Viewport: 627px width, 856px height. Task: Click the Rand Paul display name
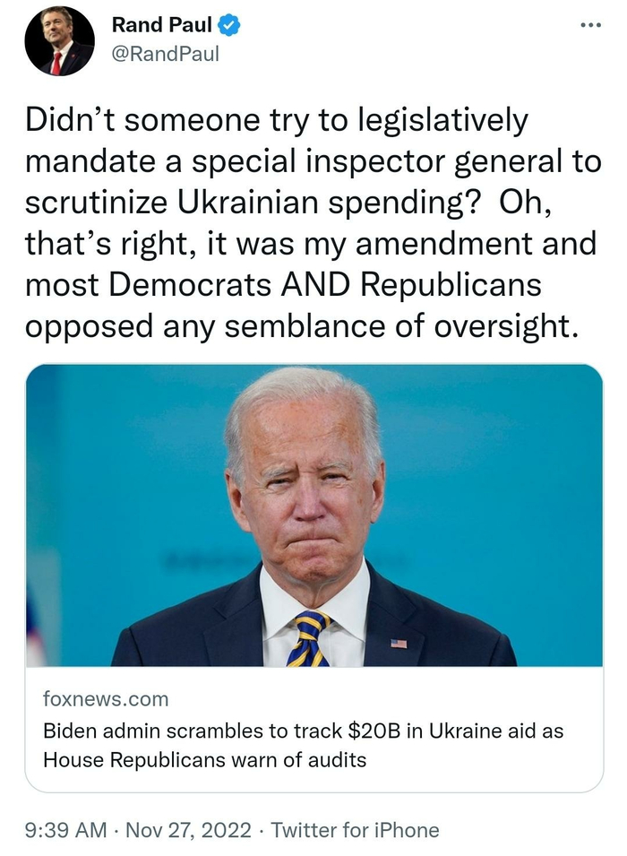[161, 26]
